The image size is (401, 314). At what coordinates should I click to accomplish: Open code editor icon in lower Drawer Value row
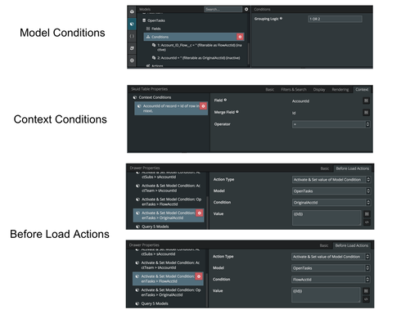tap(366, 299)
